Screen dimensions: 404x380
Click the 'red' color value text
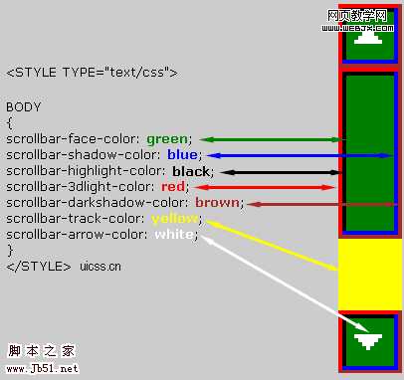(173, 187)
